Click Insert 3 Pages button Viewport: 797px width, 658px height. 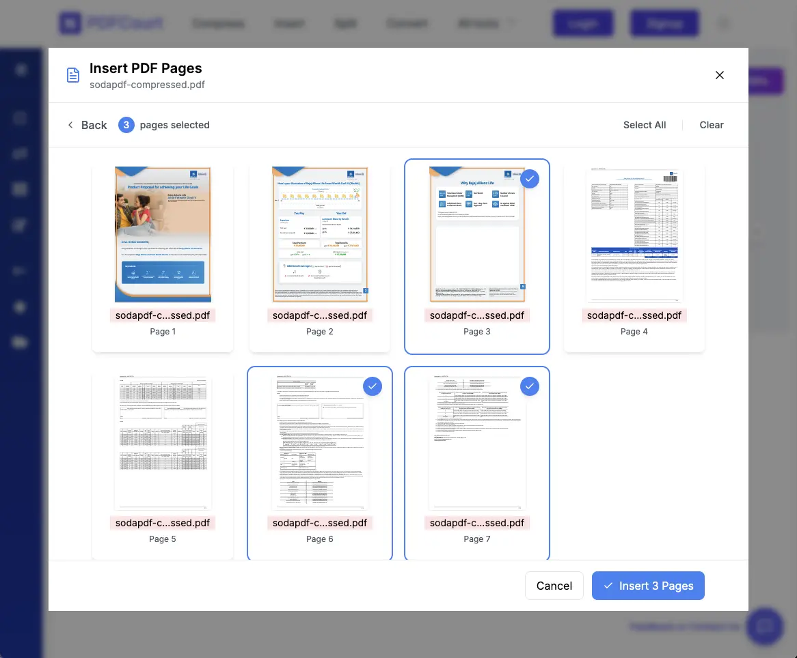coord(648,586)
